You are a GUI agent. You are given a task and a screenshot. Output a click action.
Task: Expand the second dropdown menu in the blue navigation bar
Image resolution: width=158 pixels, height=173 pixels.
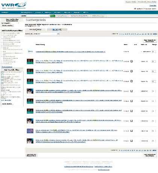coord(39,12)
